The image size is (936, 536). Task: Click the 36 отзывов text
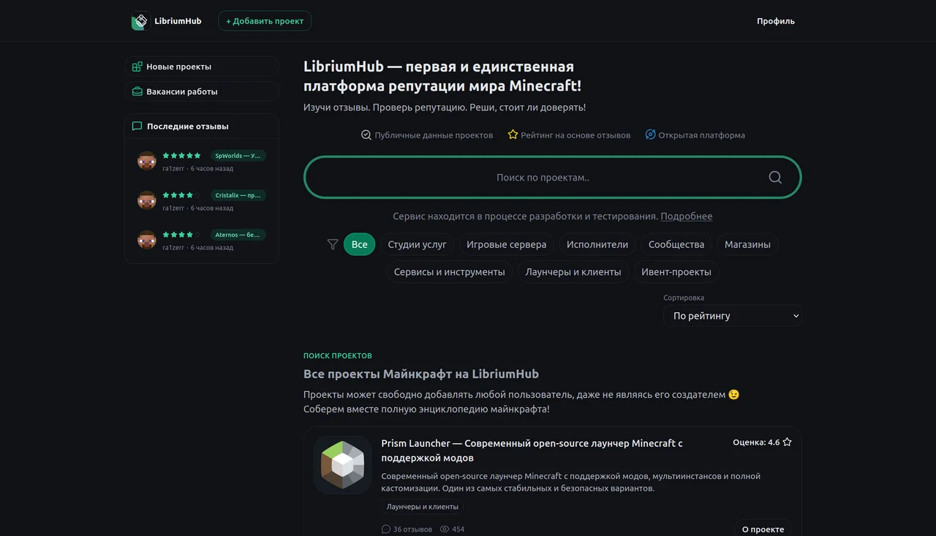(412, 529)
